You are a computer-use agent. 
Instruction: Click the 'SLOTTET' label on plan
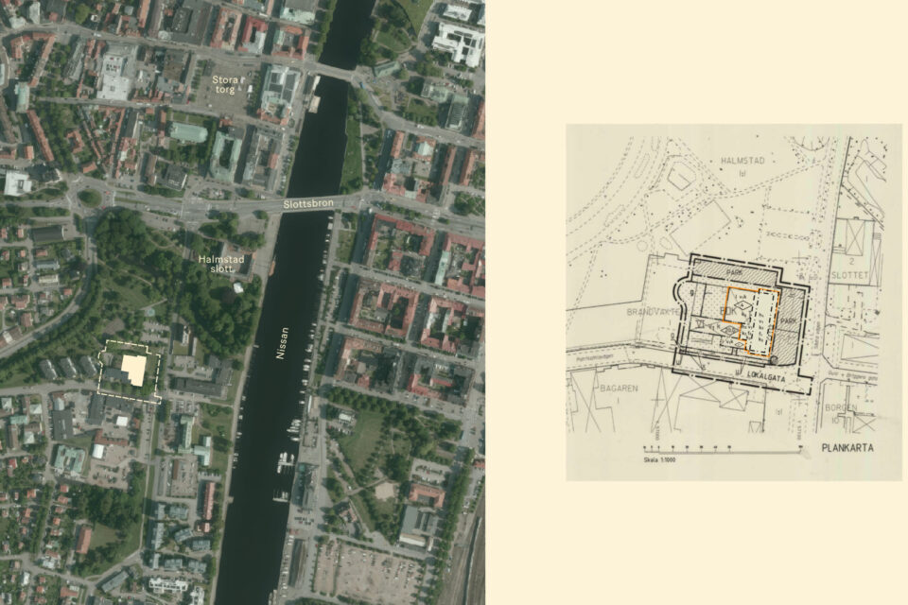click(x=849, y=275)
